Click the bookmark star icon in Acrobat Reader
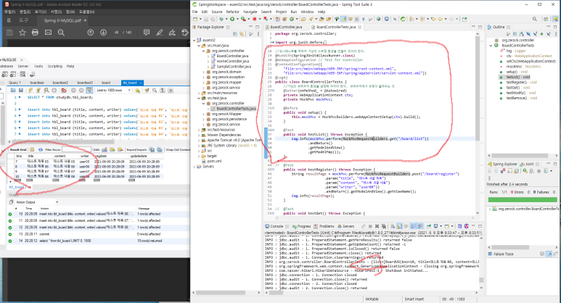This screenshot has height=303, width=561. coord(22,33)
